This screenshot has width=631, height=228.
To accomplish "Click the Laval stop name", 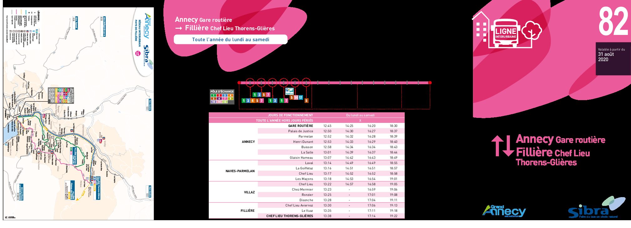I will click(x=309, y=163).
